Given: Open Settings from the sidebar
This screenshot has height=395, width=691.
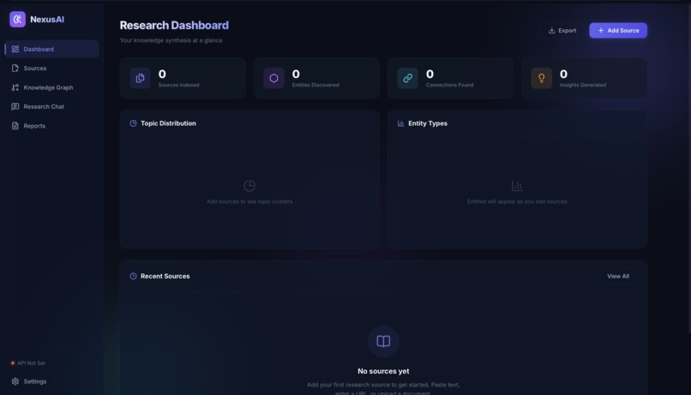Looking at the screenshot, I should click(52, 381).
